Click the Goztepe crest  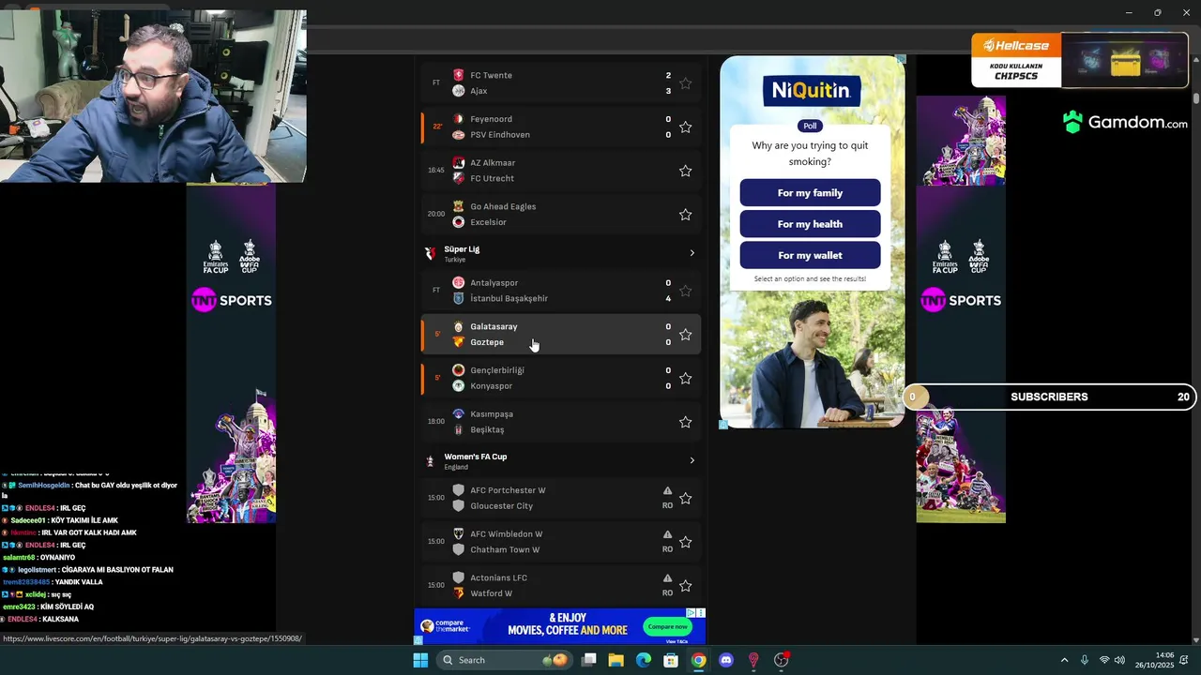click(459, 342)
